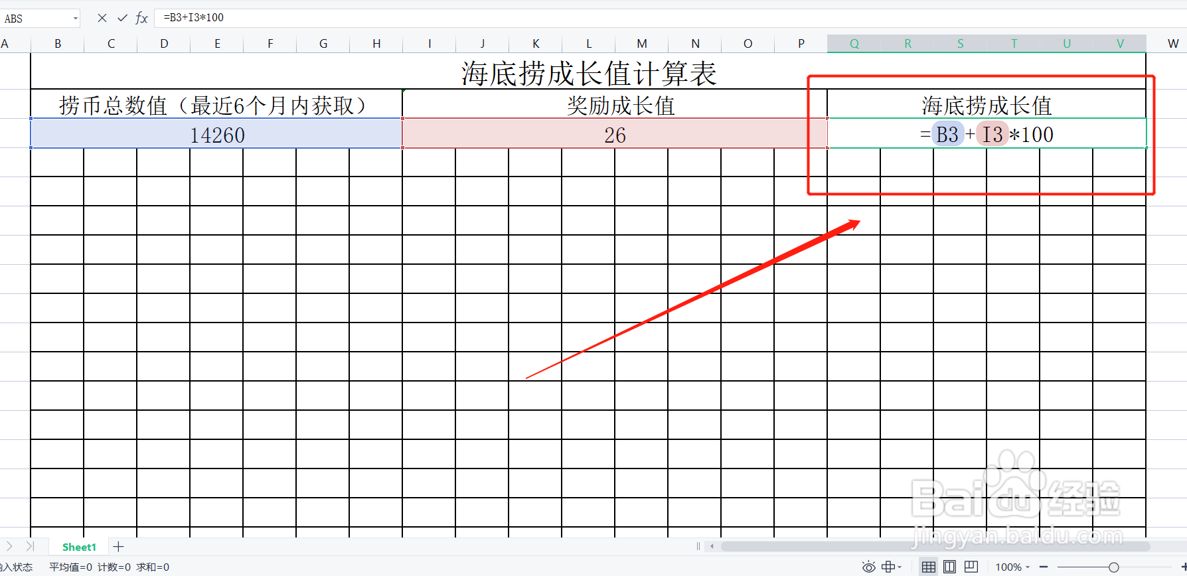Select column C header
1187x576 pixels.
coord(111,44)
